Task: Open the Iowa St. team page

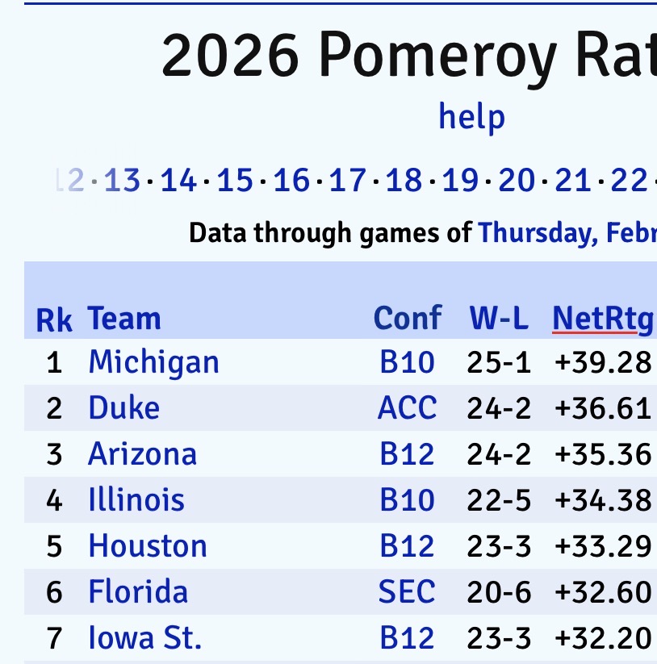Action: coord(144,638)
